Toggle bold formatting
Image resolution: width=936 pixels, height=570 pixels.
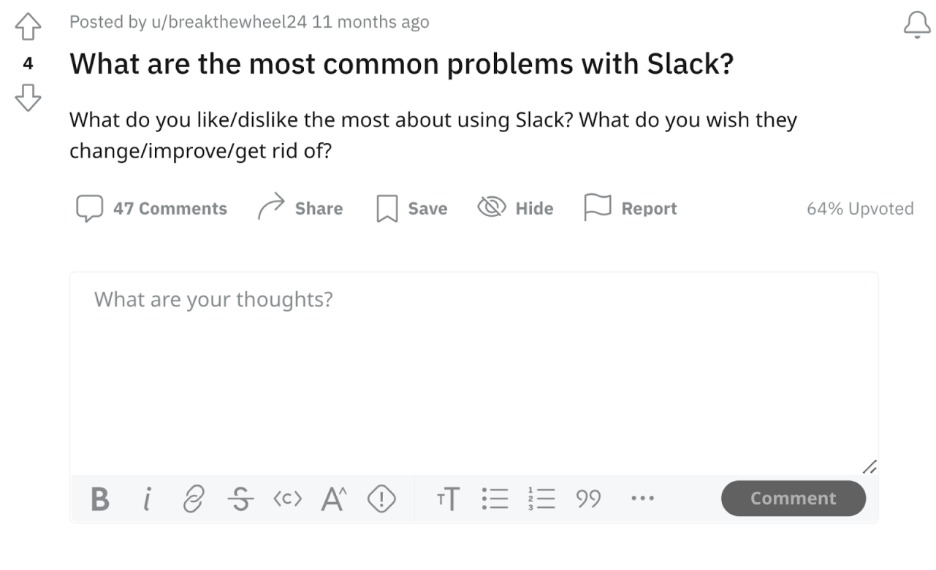tap(101, 499)
